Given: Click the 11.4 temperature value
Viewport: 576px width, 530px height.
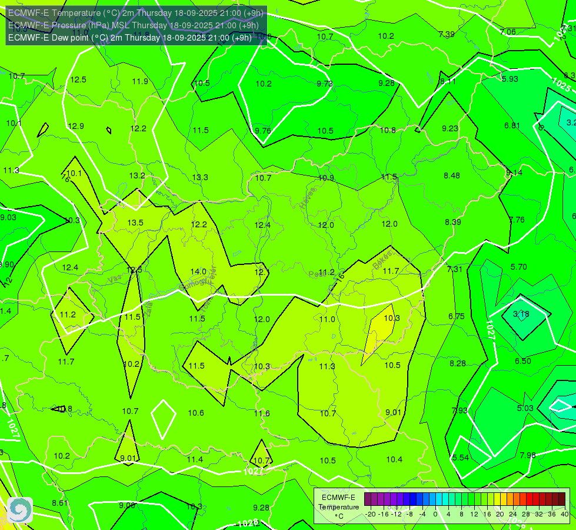Looking at the screenshot, I should click(195, 459).
